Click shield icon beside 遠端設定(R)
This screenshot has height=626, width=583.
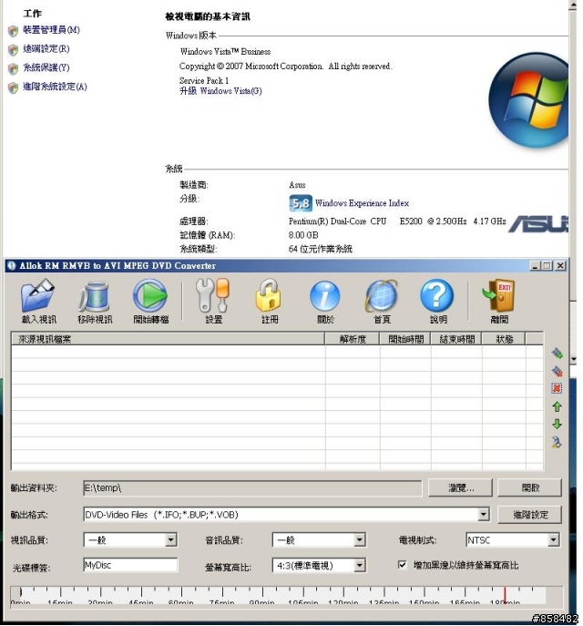13,49
